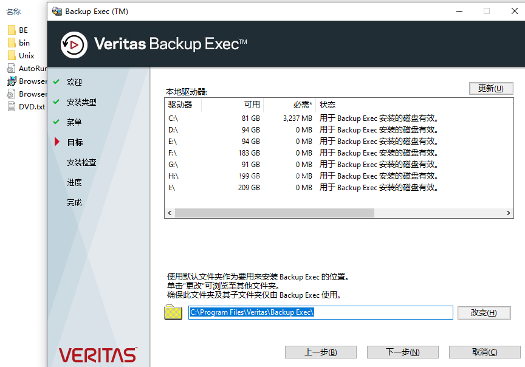Click the 欢迎 step in the wizard sidebar
This screenshot has height=367, width=525.
[74, 82]
